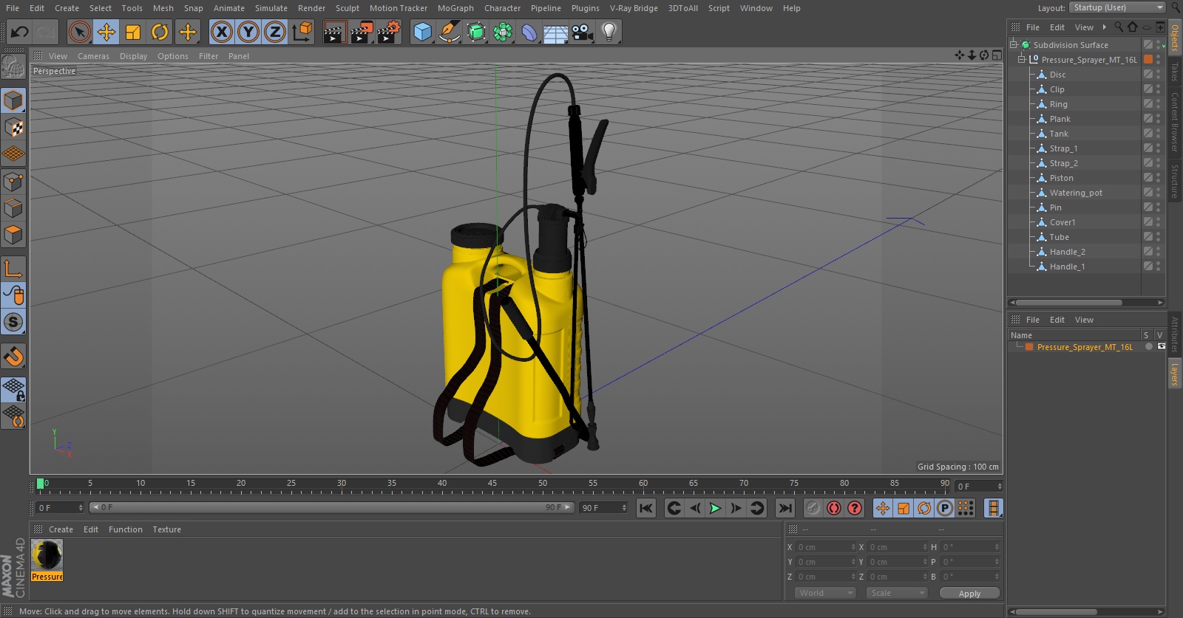Open the MoGraph menu

tap(455, 8)
